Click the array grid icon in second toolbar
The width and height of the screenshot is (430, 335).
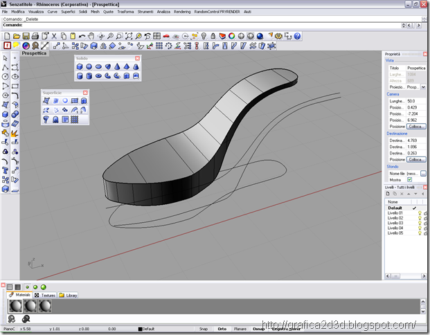(159, 46)
